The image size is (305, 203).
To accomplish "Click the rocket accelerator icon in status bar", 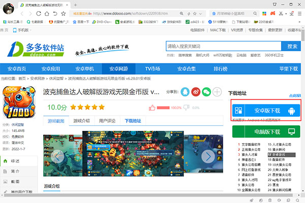I will click(252, 200).
